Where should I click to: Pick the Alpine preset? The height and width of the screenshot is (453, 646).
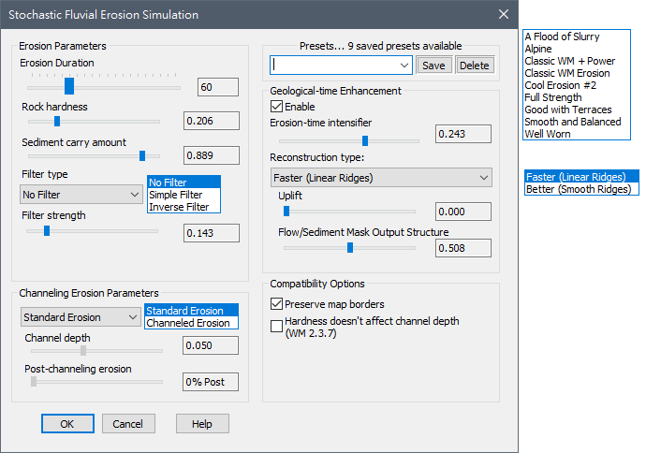540,49
